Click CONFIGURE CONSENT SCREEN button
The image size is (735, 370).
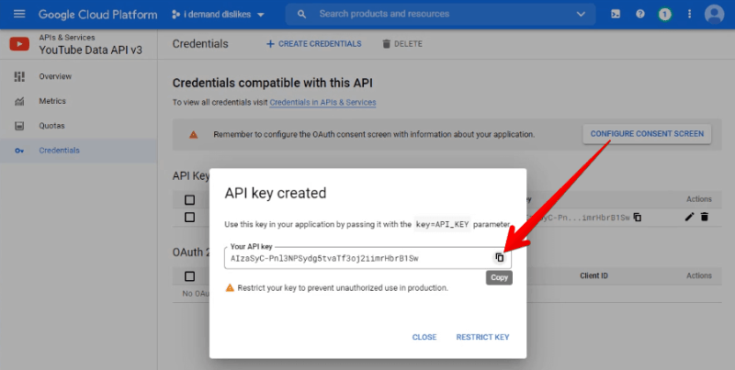point(647,134)
